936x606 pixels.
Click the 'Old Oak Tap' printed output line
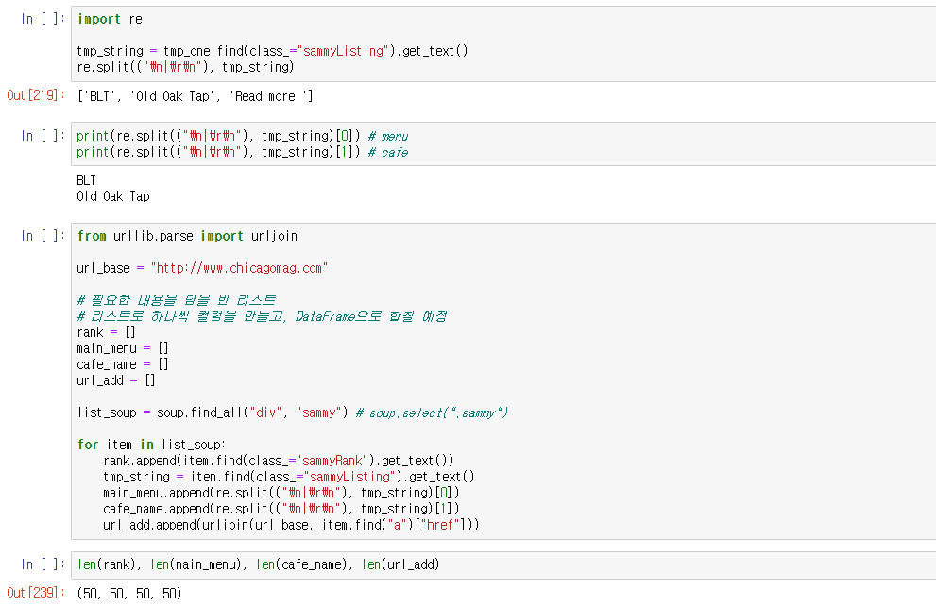click(x=112, y=196)
